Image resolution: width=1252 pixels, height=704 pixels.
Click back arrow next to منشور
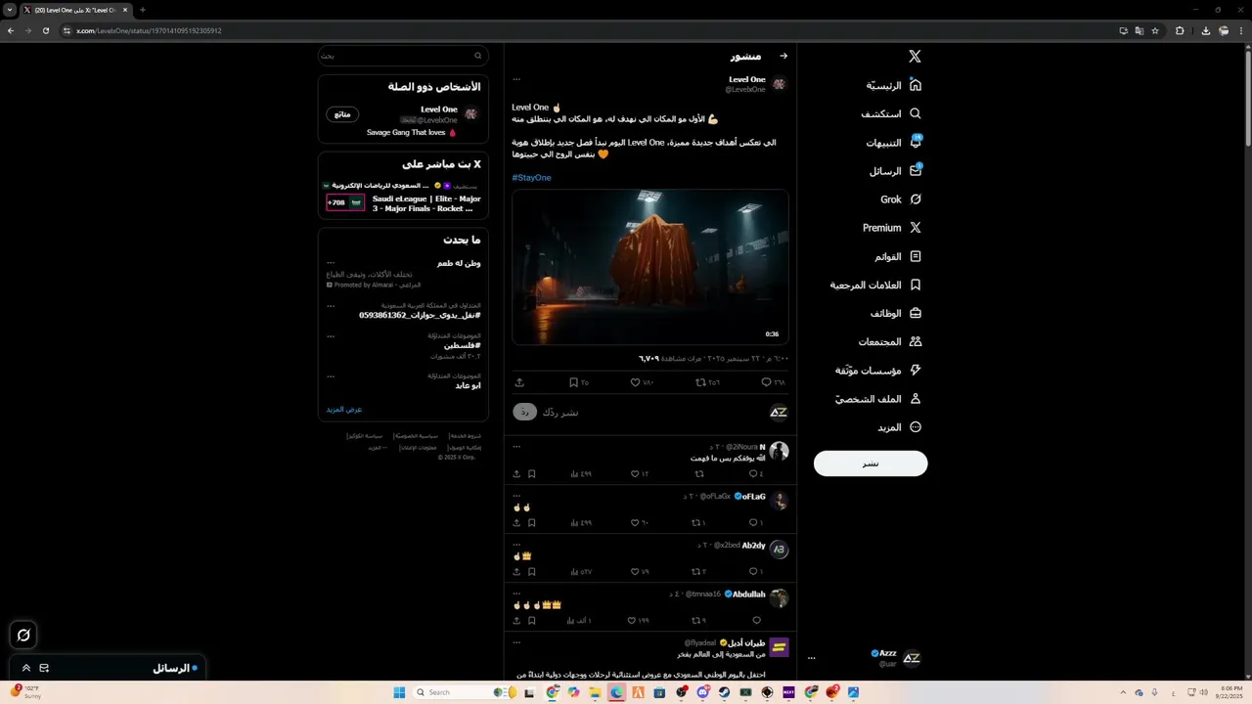click(x=783, y=57)
